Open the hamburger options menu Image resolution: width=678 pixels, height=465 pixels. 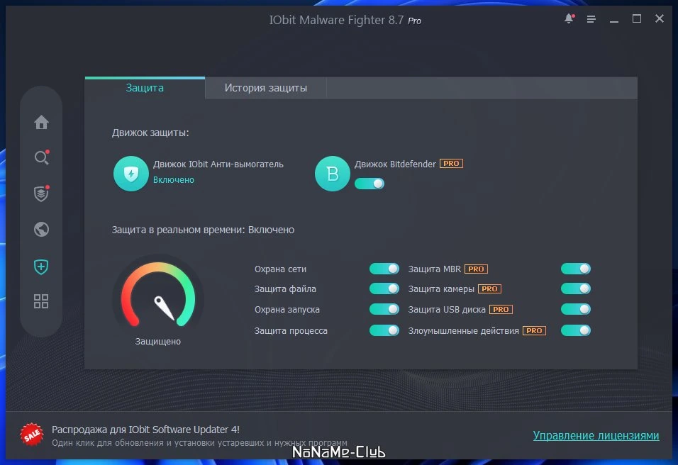(x=591, y=19)
